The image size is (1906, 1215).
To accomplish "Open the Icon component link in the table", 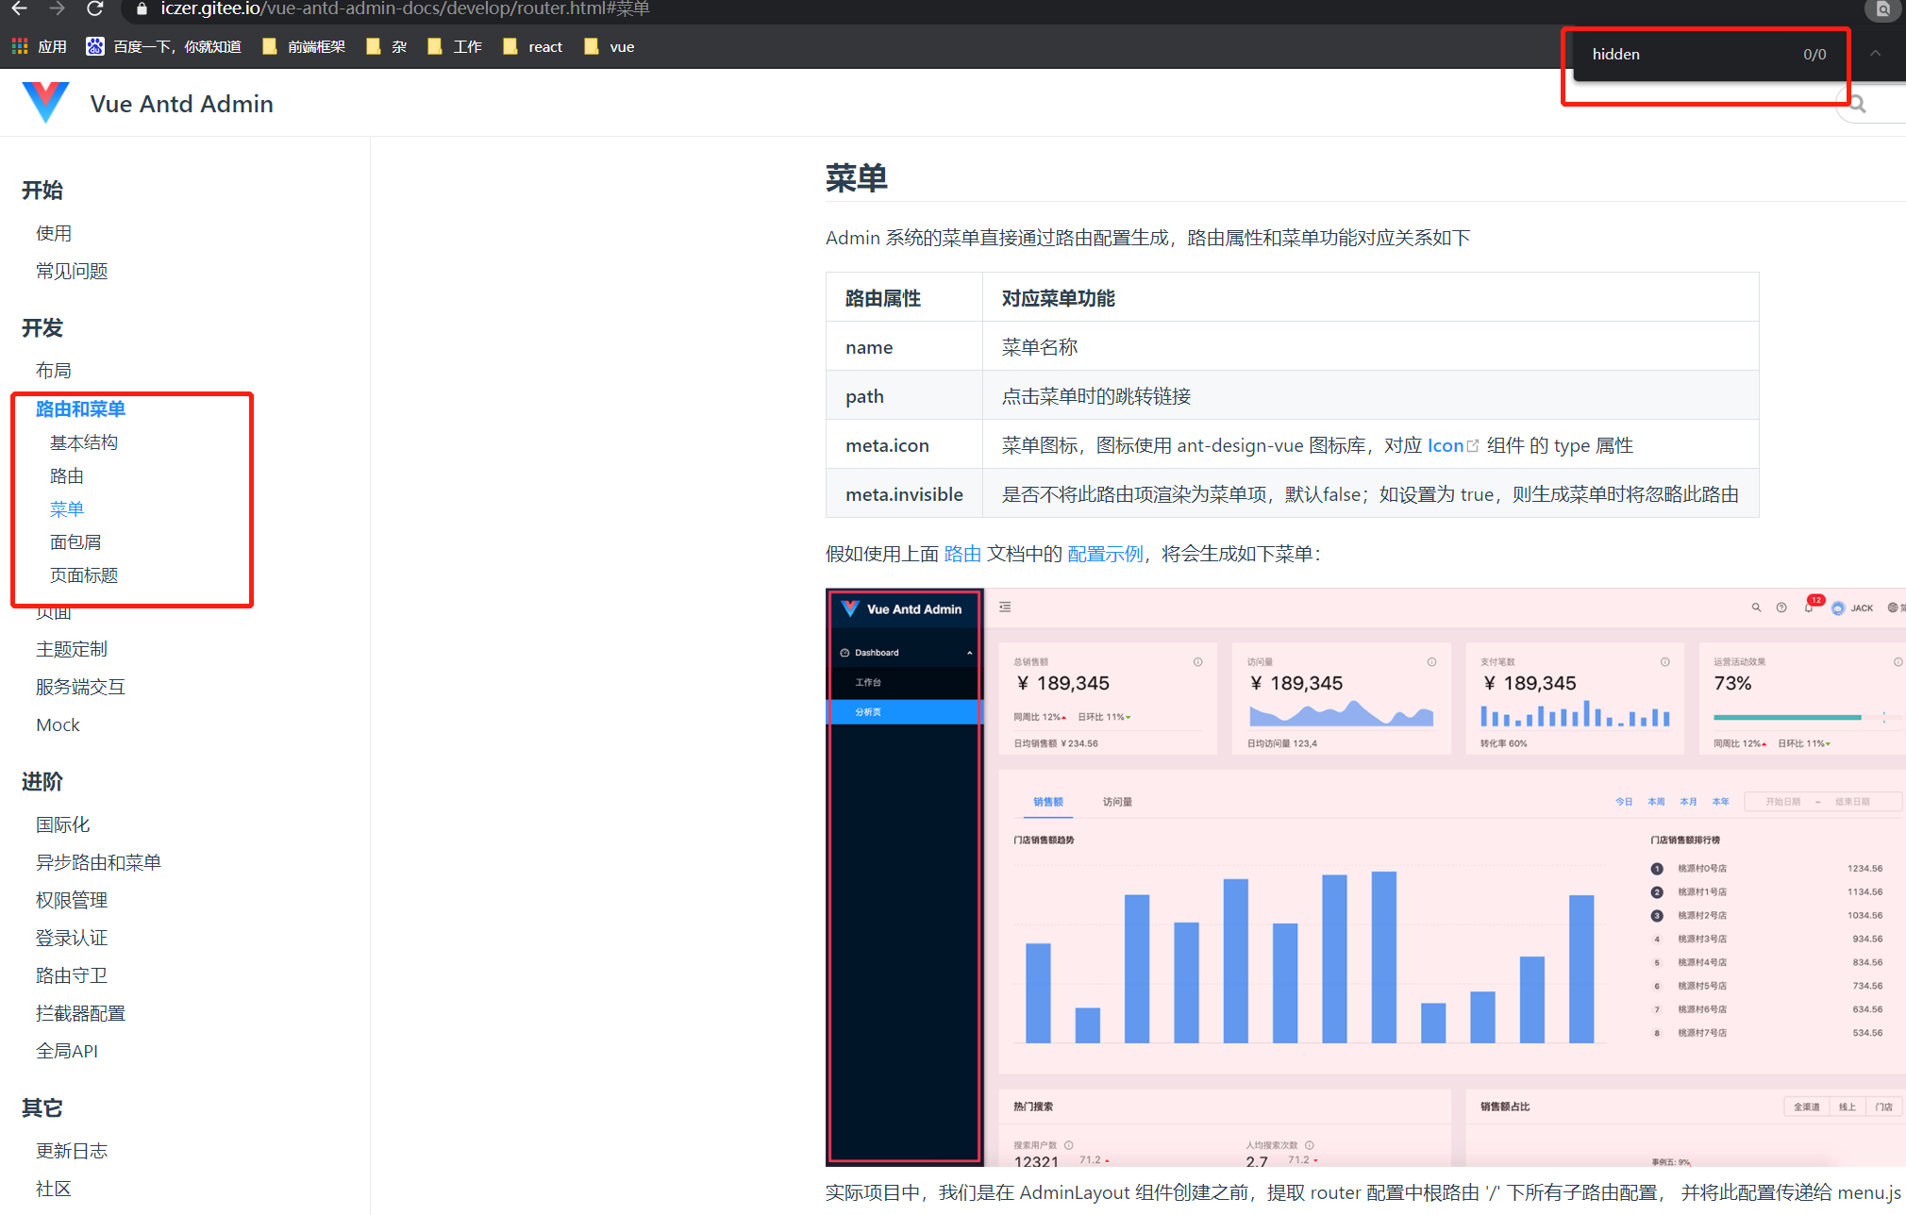I will click(x=1444, y=444).
